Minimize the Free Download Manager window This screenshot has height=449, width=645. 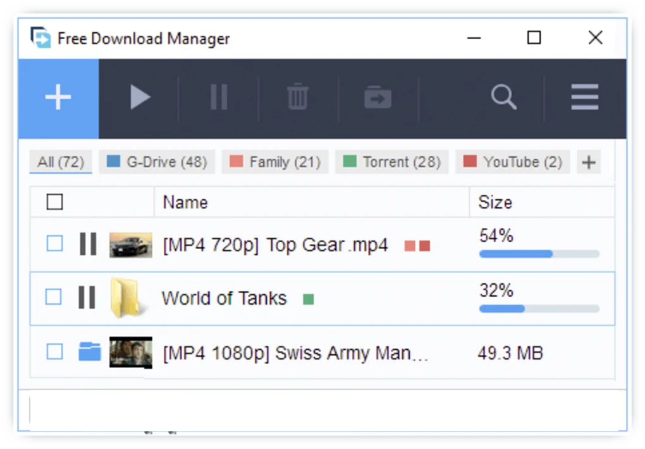coord(474,38)
